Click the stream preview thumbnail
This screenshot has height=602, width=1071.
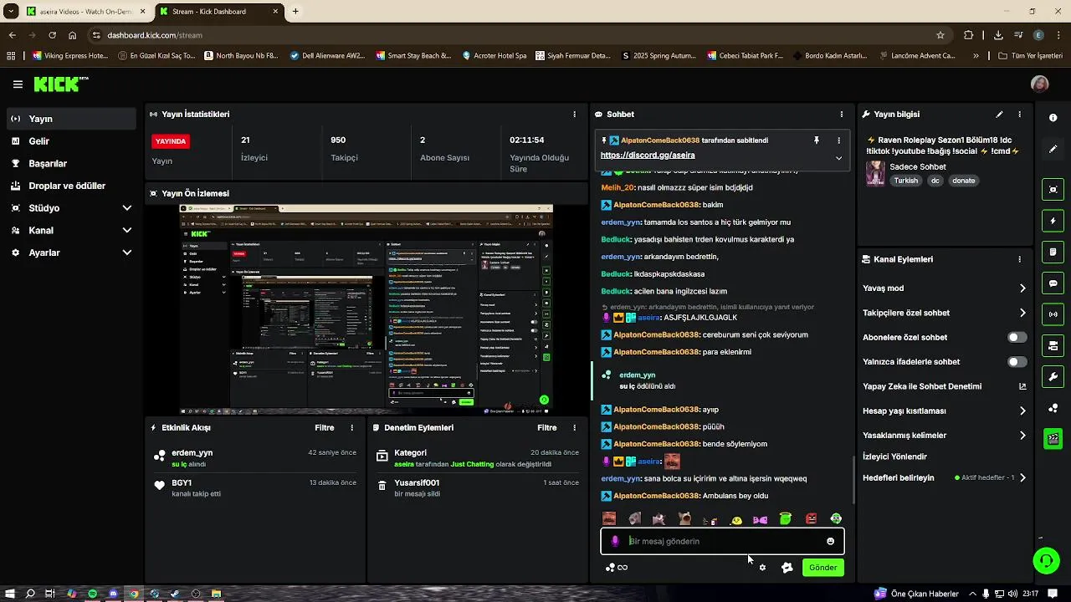(366, 309)
